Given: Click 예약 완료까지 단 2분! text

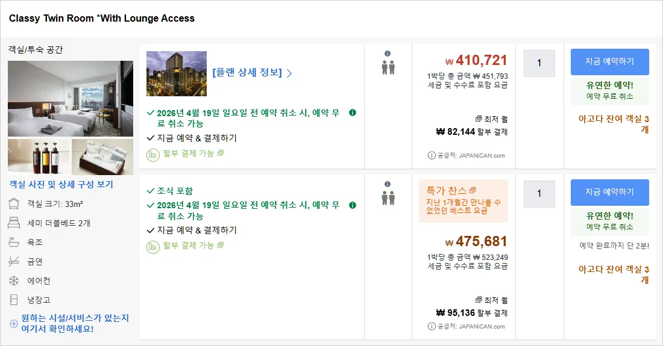Looking at the screenshot, I should [614, 246].
